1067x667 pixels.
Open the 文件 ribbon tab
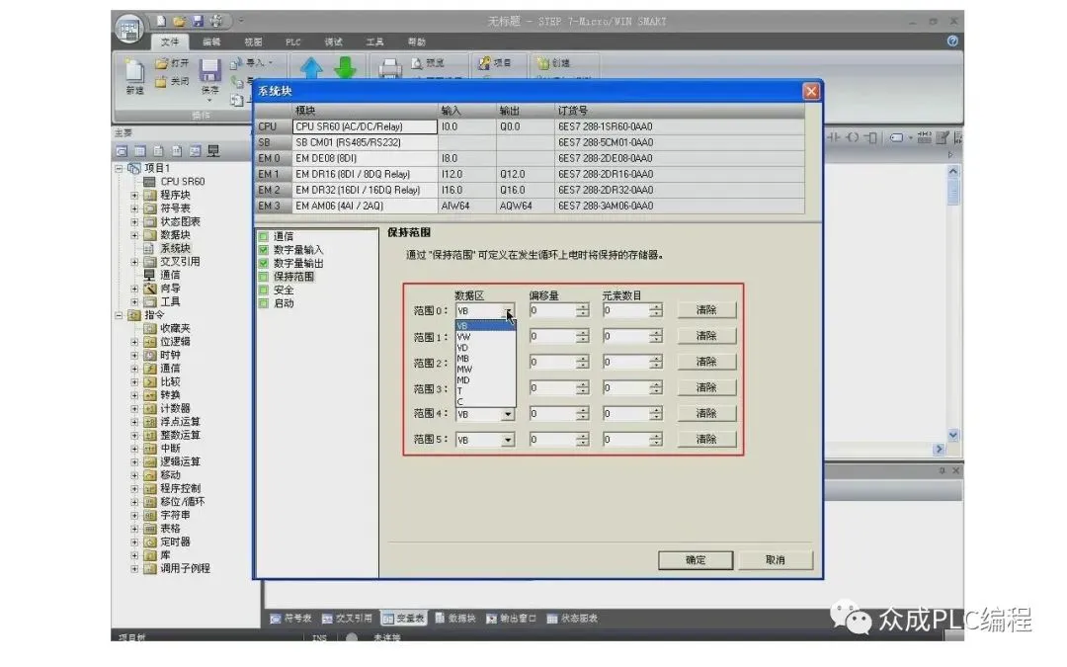pos(170,42)
